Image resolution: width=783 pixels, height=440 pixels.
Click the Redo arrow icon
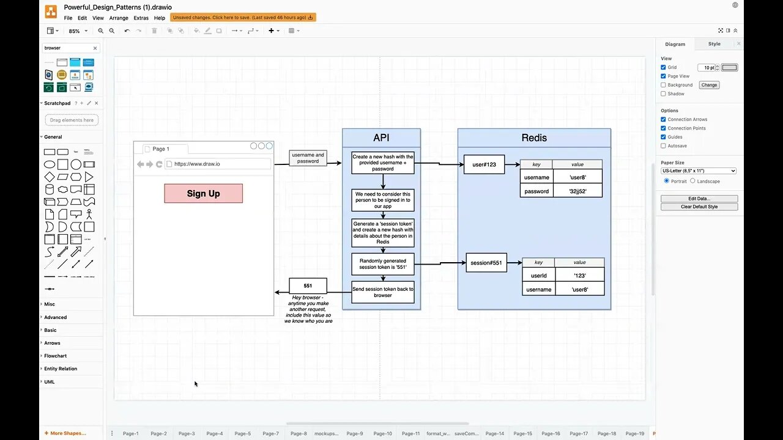click(x=139, y=31)
